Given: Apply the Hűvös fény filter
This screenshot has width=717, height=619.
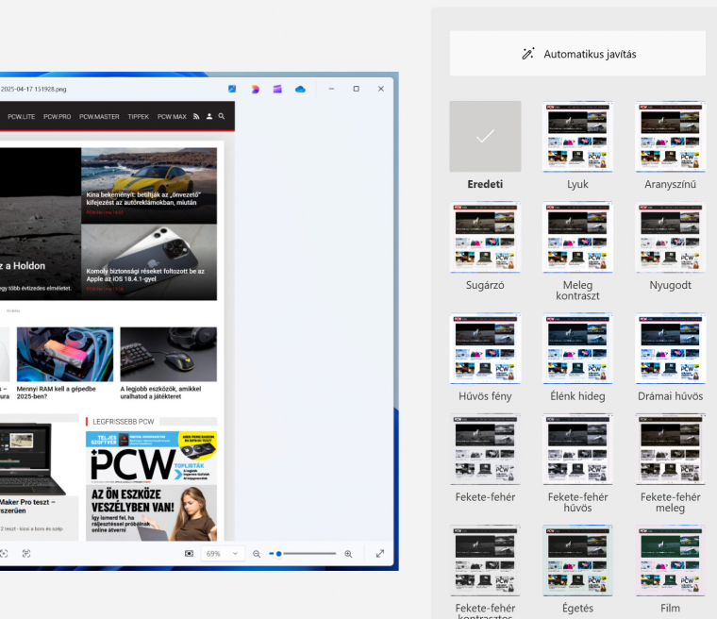Looking at the screenshot, I should click(x=485, y=348).
